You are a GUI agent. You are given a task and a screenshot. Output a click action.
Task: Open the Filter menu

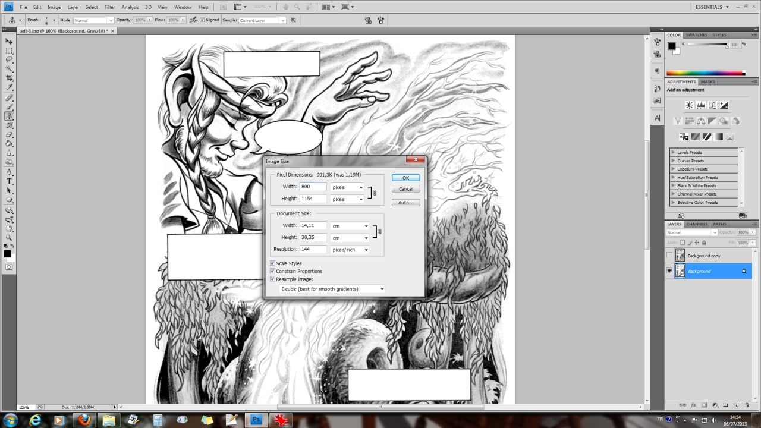coord(109,7)
